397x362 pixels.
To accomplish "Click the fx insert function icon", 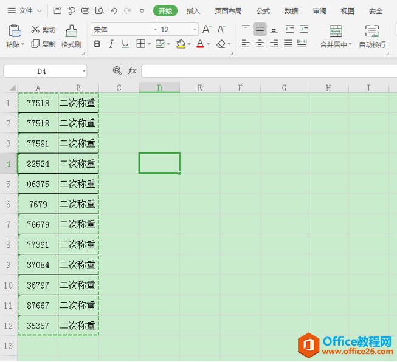I will 132,70.
